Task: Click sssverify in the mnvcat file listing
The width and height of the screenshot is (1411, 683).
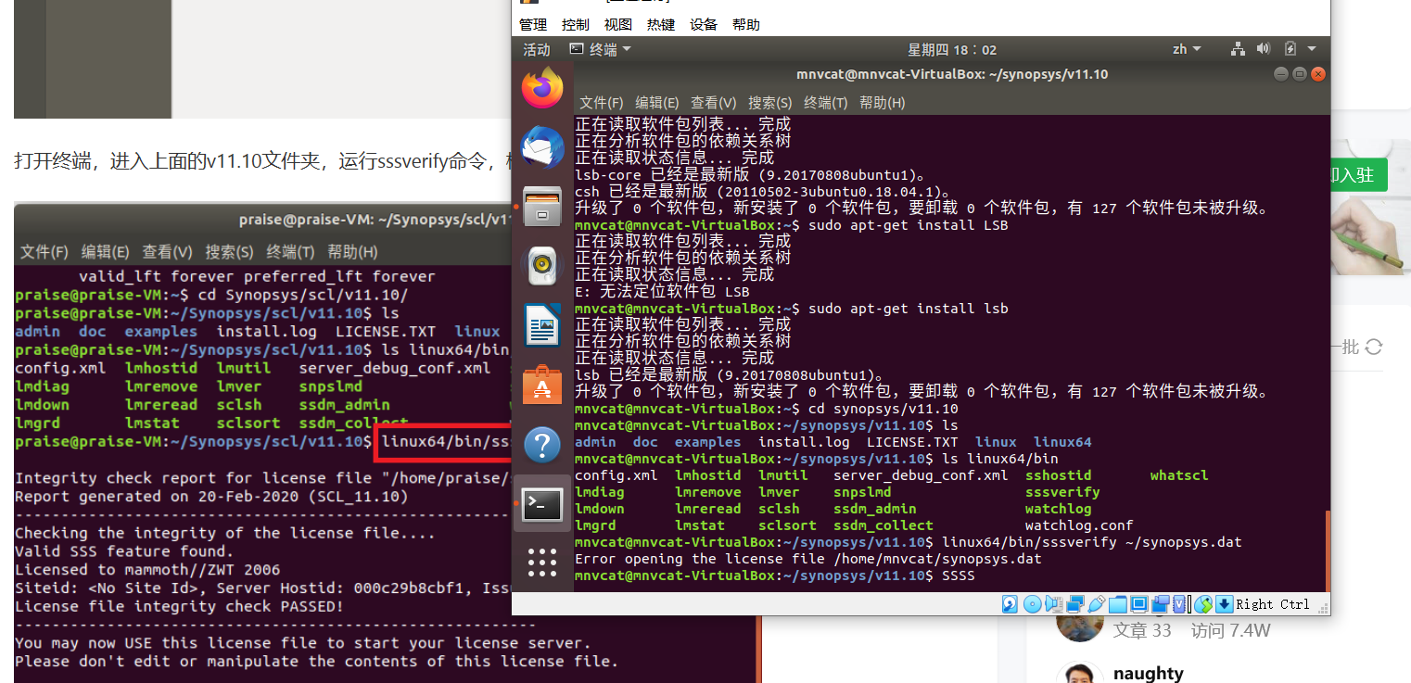Action: click(1062, 492)
